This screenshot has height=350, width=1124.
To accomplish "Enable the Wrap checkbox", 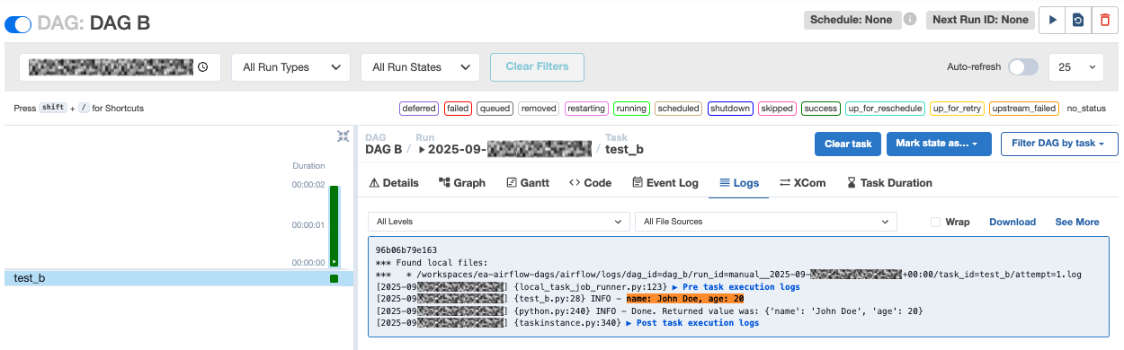I will coord(935,222).
